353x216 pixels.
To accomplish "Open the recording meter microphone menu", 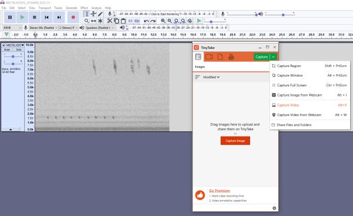I will [109, 14].
